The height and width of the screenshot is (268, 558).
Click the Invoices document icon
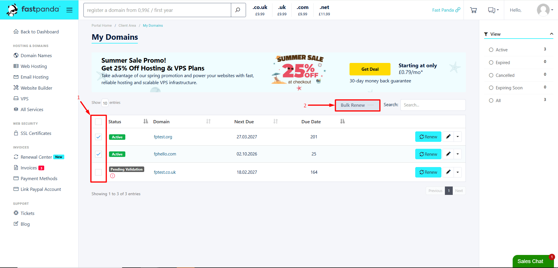click(16, 168)
